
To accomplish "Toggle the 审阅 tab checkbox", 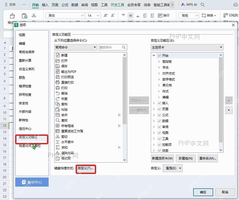I will coord(159,127).
